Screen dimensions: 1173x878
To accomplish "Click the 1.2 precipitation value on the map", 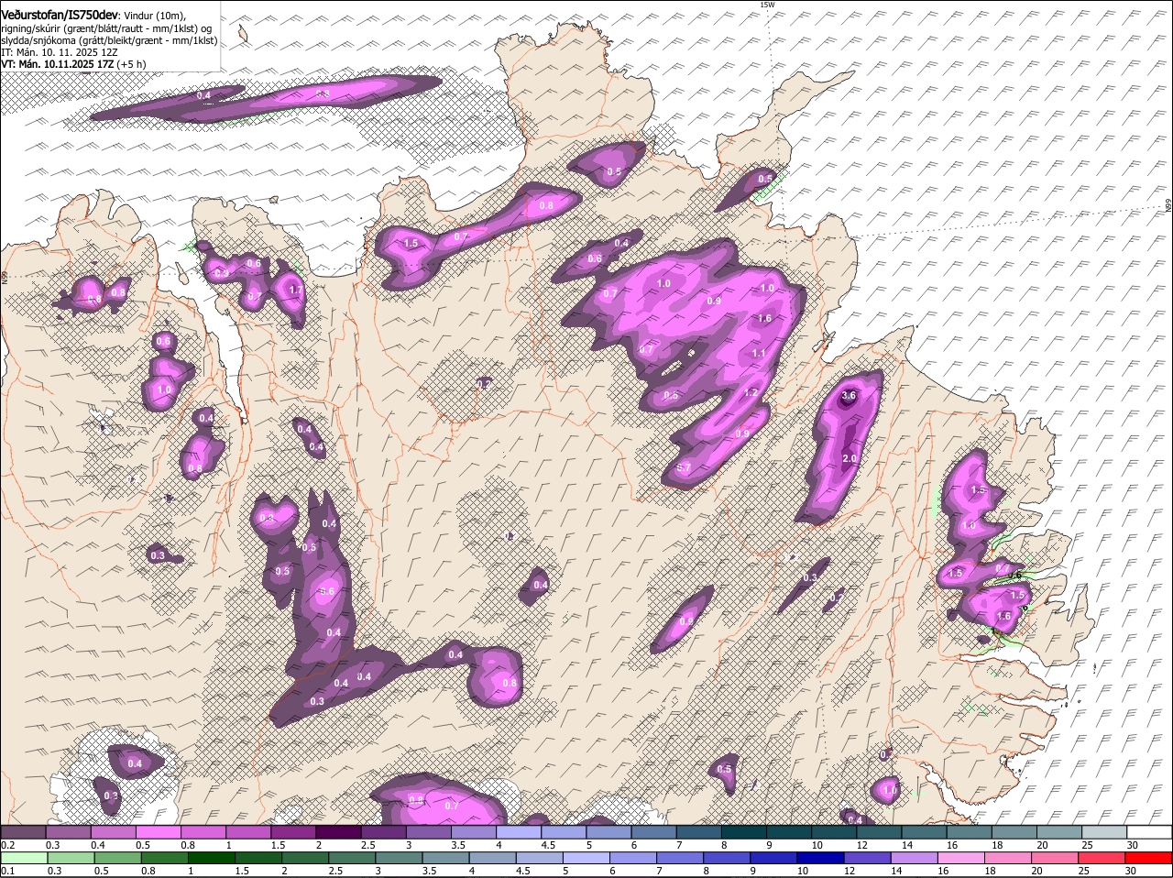I will [x=751, y=392].
